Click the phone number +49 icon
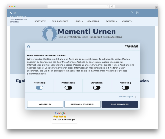This screenshot has height=139, width=165. pos(11,13)
